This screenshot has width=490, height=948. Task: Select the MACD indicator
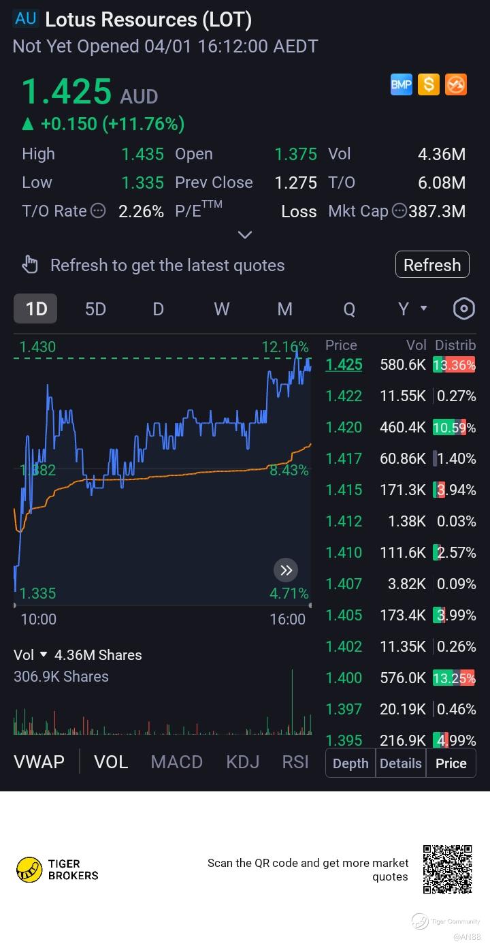coord(176,761)
